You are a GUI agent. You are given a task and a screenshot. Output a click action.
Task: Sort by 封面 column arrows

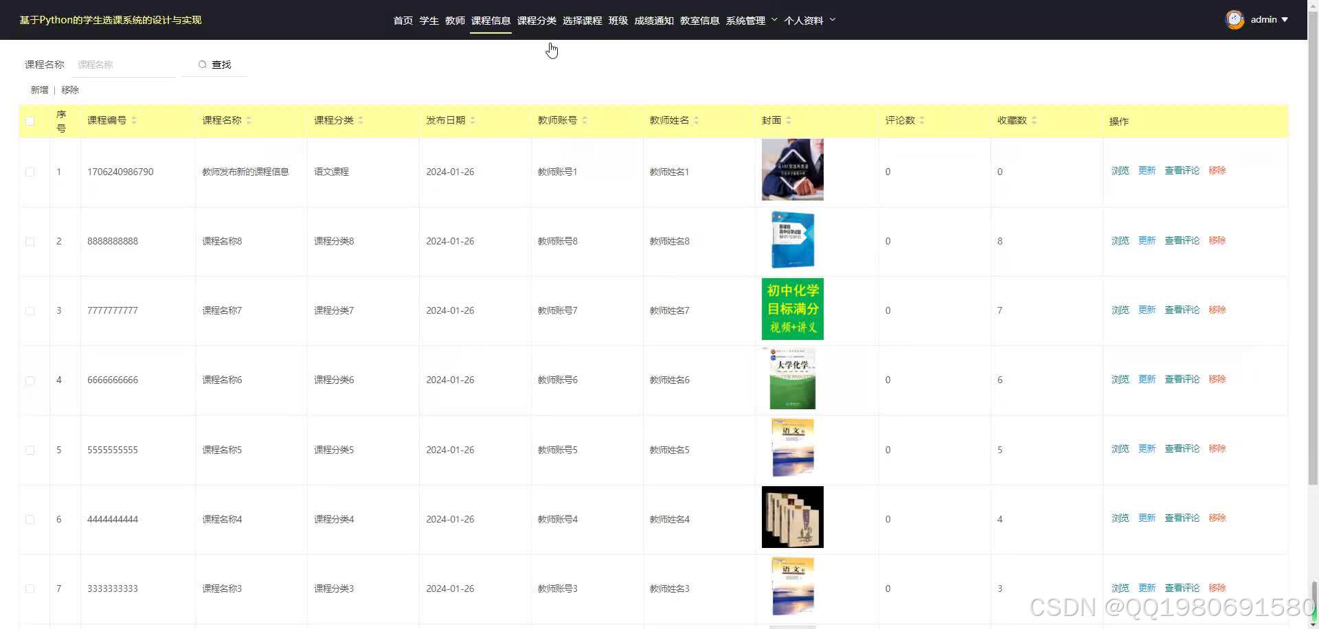789,120
